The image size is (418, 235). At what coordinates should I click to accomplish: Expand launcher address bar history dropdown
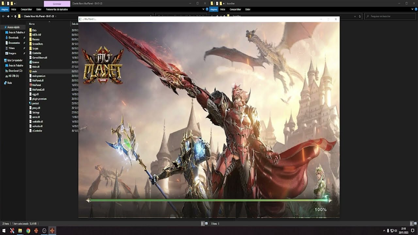pyautogui.click(x=355, y=16)
